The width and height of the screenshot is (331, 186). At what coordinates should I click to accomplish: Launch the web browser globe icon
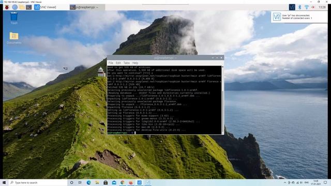click(x=14, y=7)
